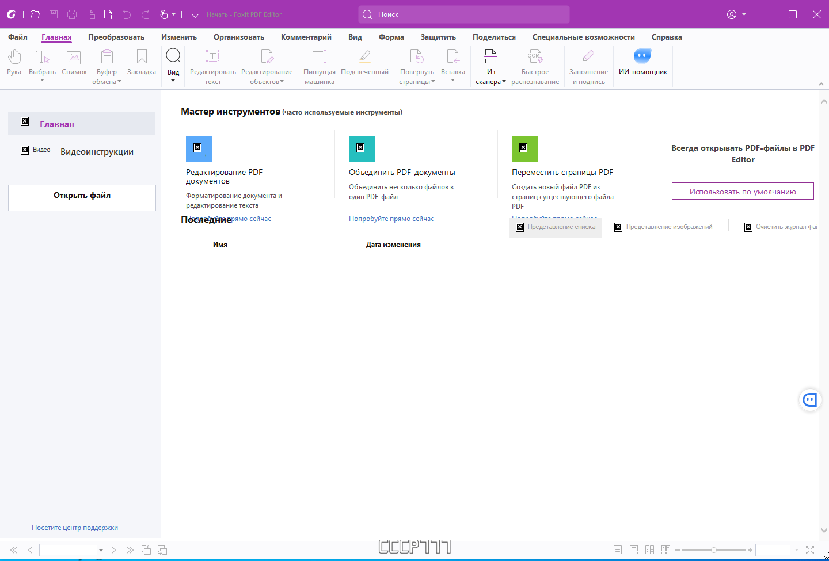
Task: Click the Быстрое распознавание OCR tool
Action: click(x=535, y=66)
